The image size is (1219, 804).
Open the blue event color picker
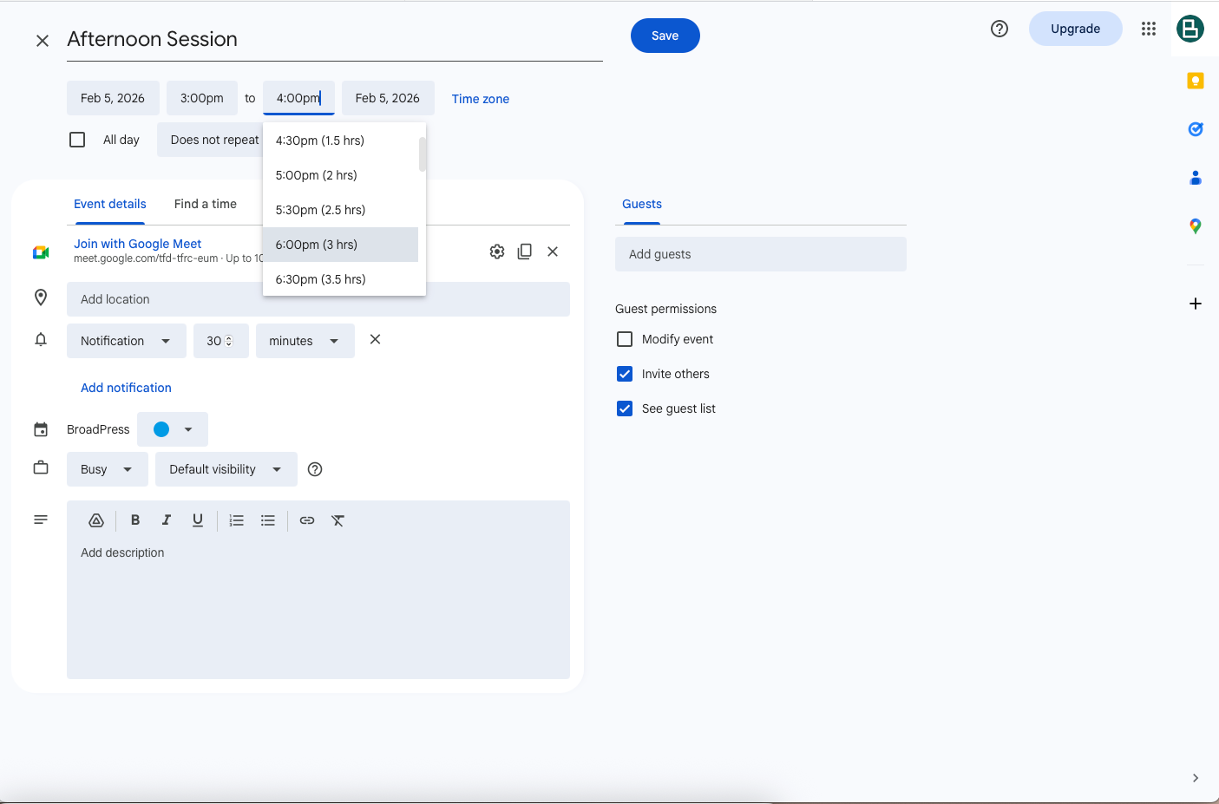tap(173, 429)
